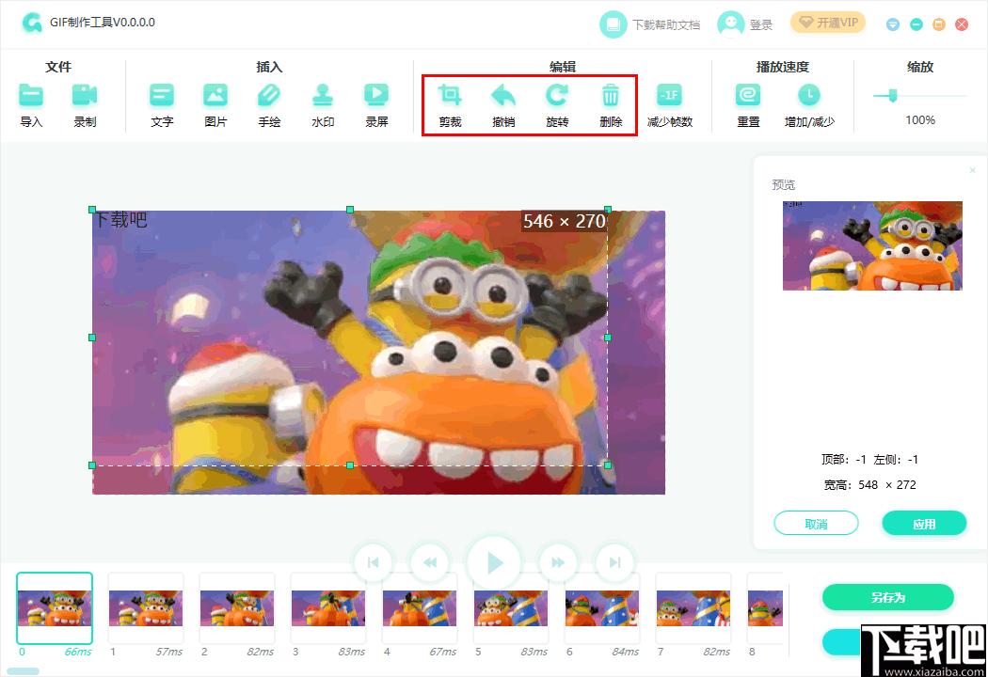Insert a picture via the 图片 icon

click(x=215, y=95)
